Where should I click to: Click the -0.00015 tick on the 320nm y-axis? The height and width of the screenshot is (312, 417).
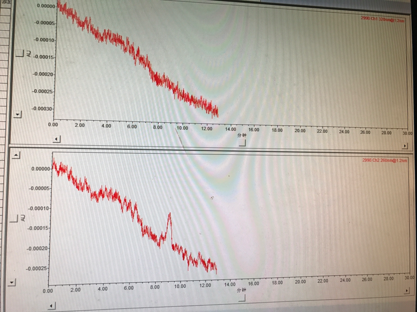[44, 57]
